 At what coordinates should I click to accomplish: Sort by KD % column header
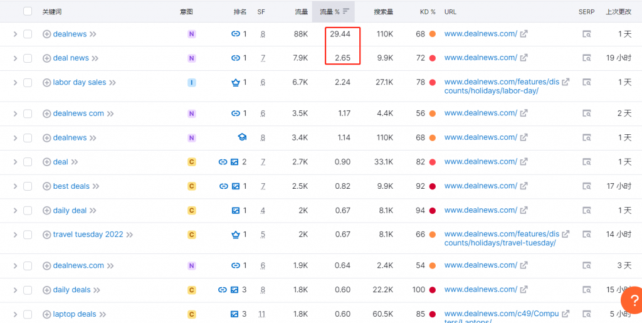428,12
